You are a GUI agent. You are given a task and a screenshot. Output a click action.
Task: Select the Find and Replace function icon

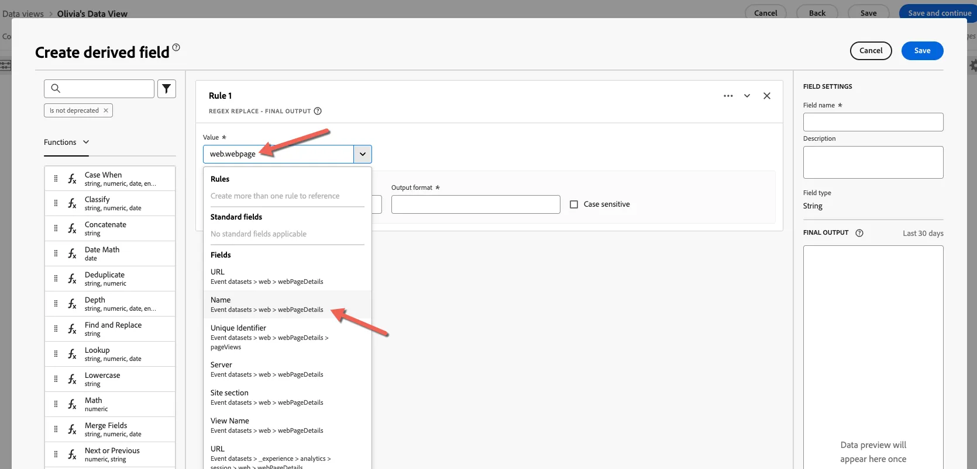72,329
